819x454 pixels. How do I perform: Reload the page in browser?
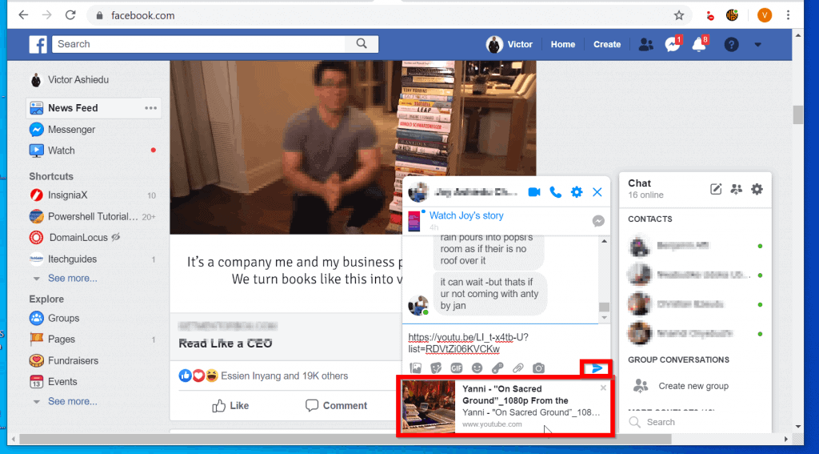(70, 15)
